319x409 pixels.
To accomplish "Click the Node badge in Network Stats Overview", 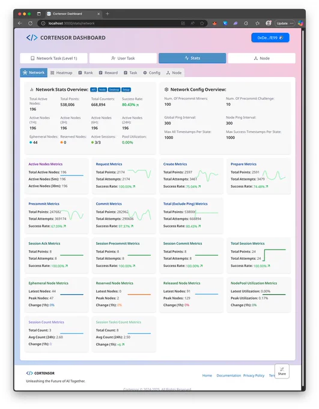I will click(x=102, y=90).
